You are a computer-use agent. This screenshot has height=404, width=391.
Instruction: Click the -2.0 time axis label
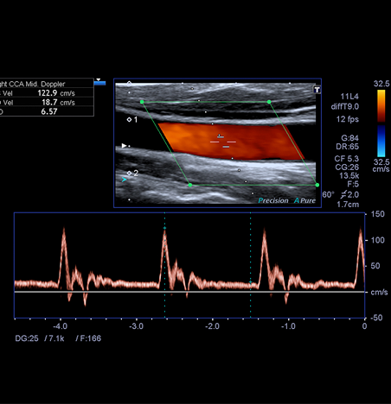click(x=212, y=326)
